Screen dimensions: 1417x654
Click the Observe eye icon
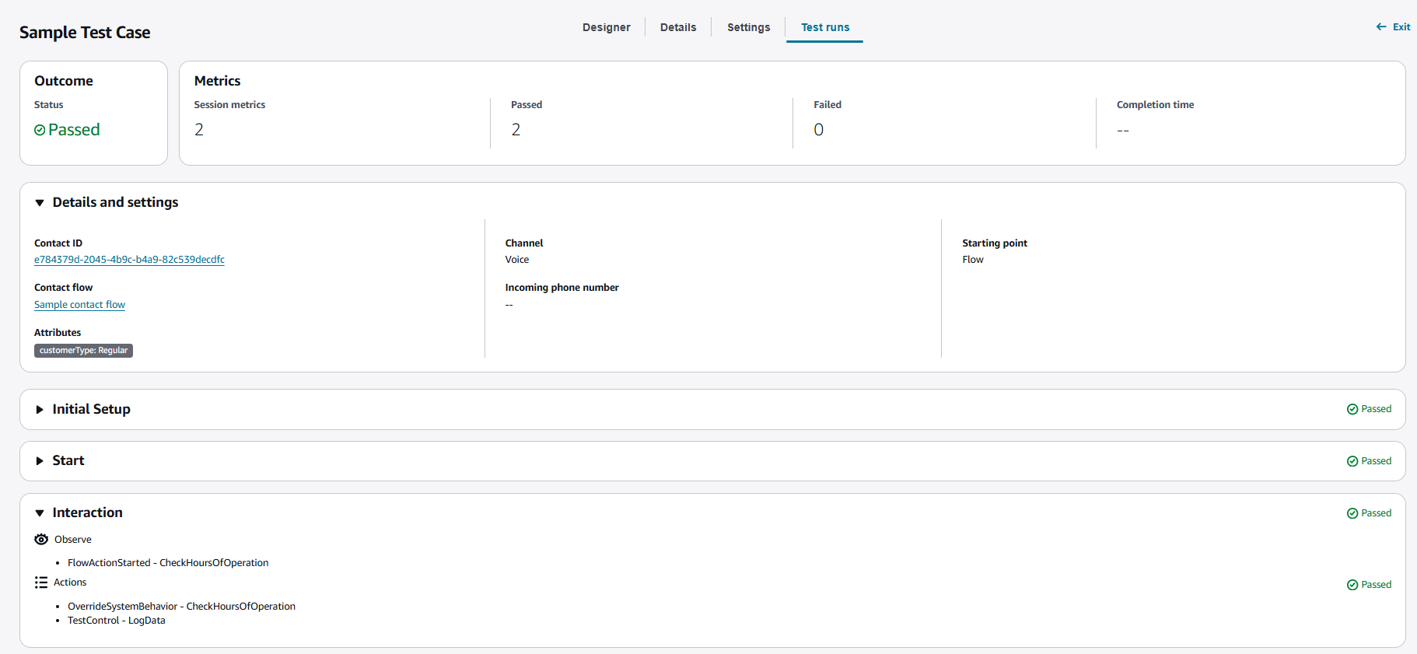coord(41,539)
